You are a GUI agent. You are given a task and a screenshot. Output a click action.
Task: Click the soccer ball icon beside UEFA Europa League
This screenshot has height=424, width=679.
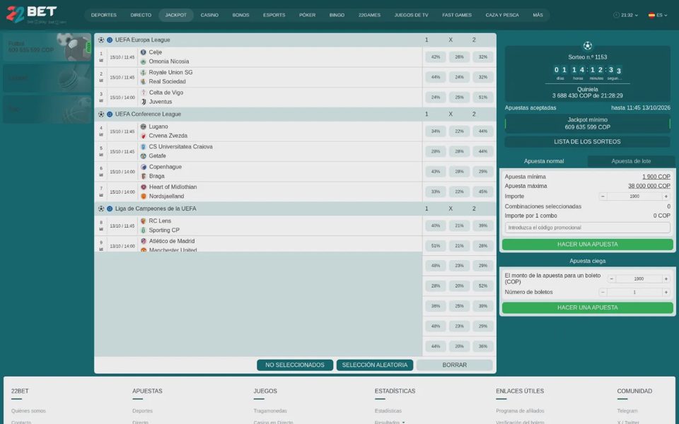(101, 40)
